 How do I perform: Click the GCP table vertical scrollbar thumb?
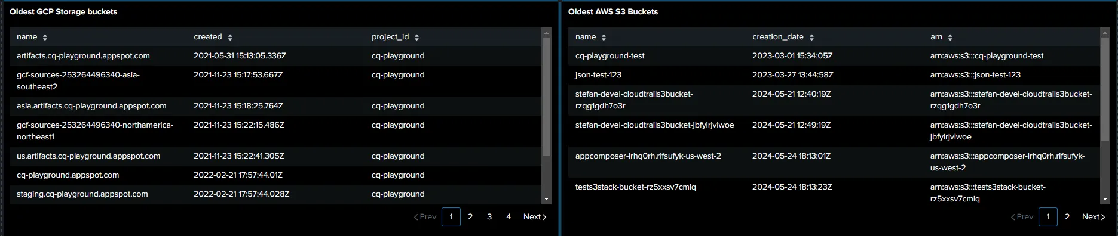(546, 97)
